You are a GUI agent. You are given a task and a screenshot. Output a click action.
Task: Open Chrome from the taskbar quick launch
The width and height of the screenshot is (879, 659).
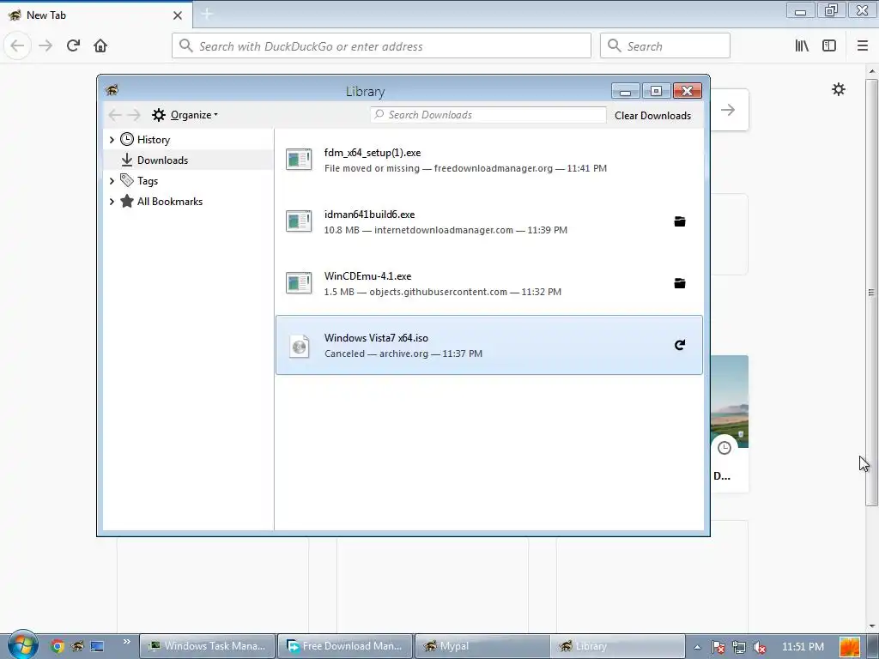click(57, 646)
